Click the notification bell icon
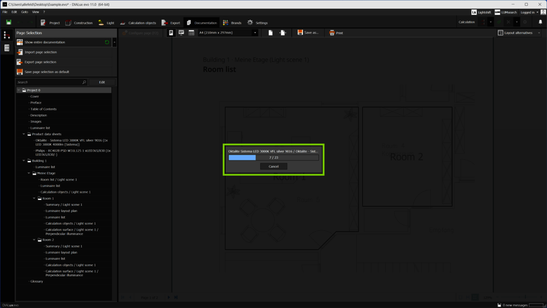Screen dimensions: 547x308 tap(541, 22)
